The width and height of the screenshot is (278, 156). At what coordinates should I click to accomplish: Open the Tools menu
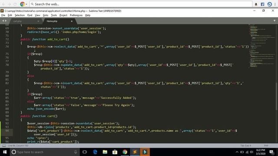(54, 15)
